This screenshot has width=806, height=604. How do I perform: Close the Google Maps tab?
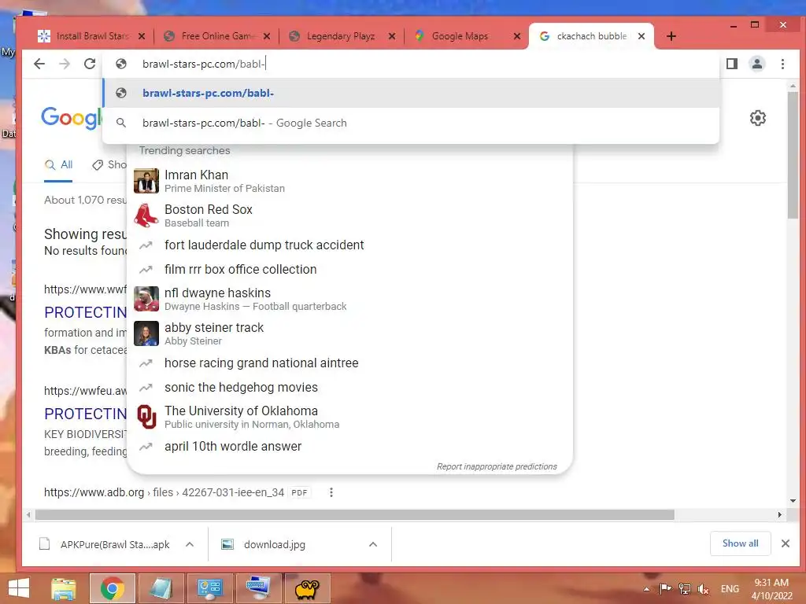[x=517, y=36]
